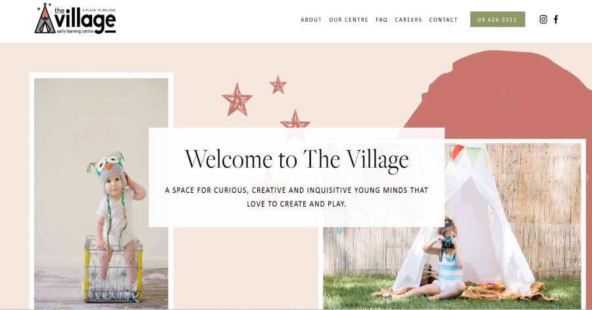Open The Village Facebook page
592x310 pixels.
tap(556, 19)
